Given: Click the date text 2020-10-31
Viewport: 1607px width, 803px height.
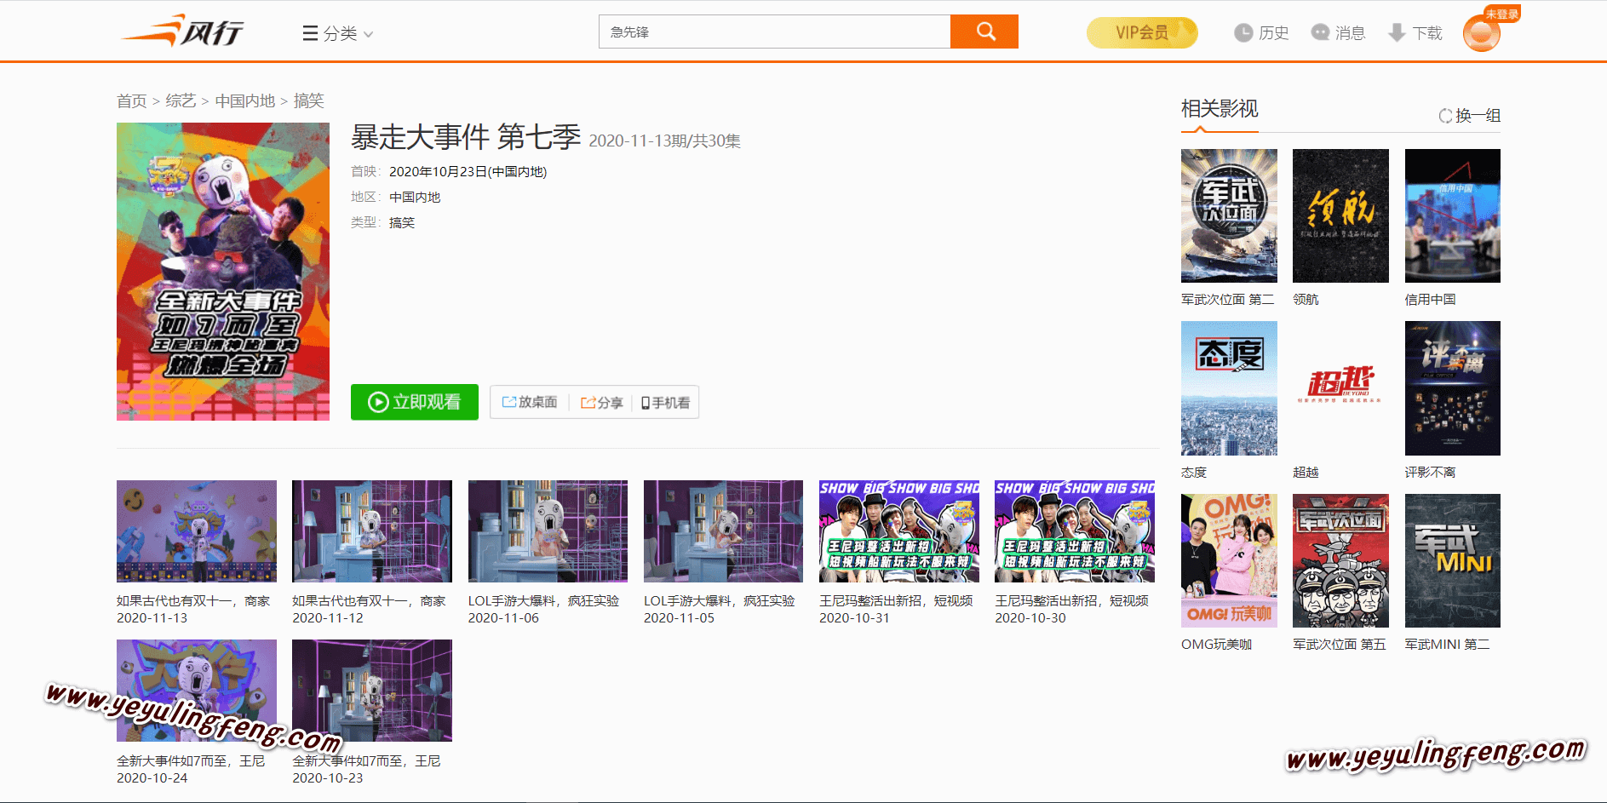Looking at the screenshot, I should click(x=855, y=618).
